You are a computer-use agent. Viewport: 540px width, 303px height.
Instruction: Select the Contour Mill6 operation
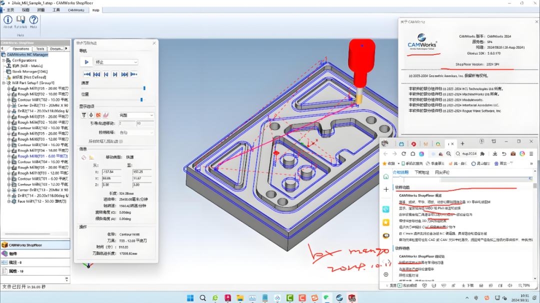[x=42, y=184]
